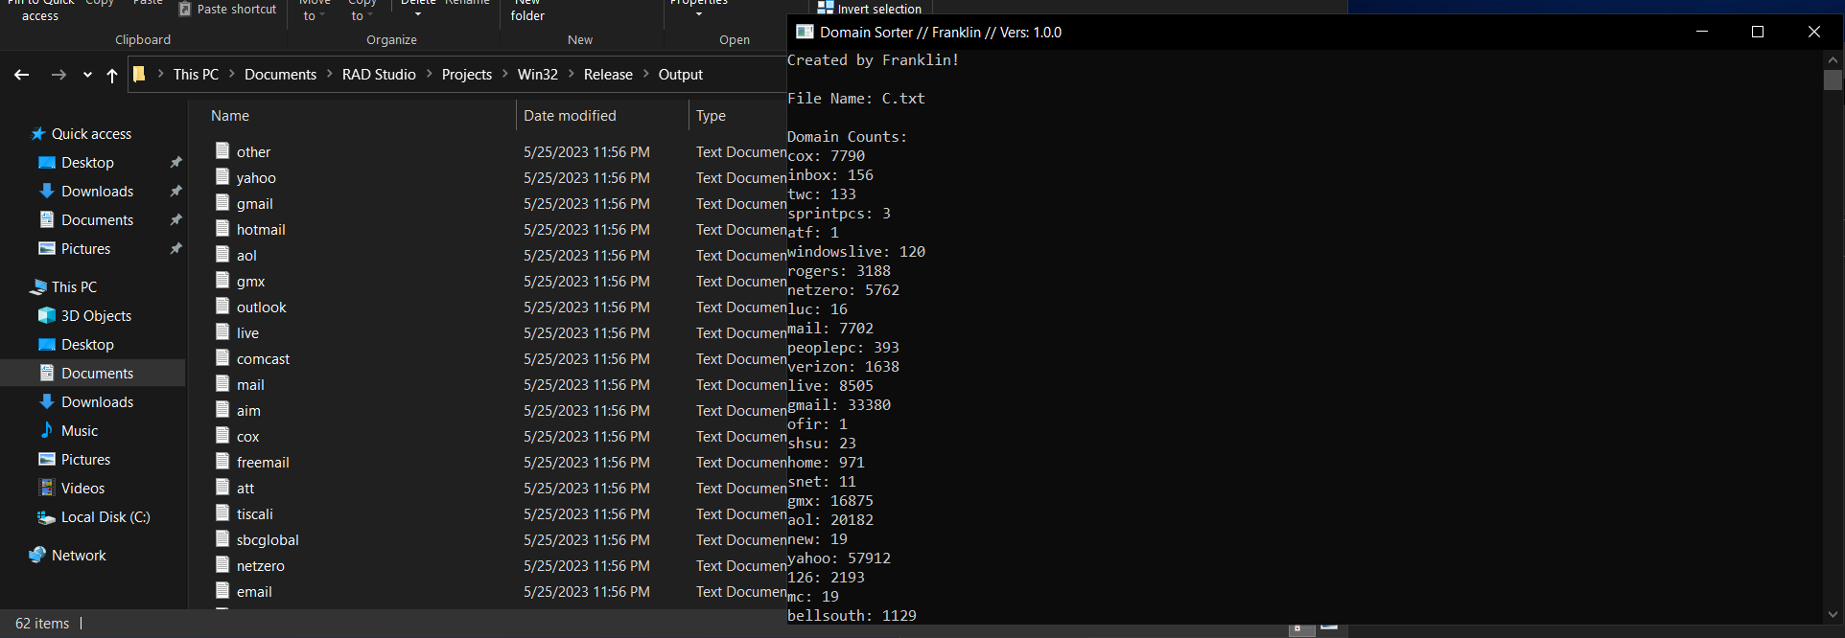Click console window vertical scrollbar thumb
Image resolution: width=1845 pixels, height=638 pixels.
[1833, 80]
